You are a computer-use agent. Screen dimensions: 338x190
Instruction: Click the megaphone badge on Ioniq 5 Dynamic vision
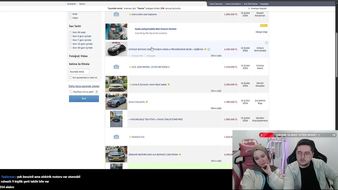click(x=168, y=84)
